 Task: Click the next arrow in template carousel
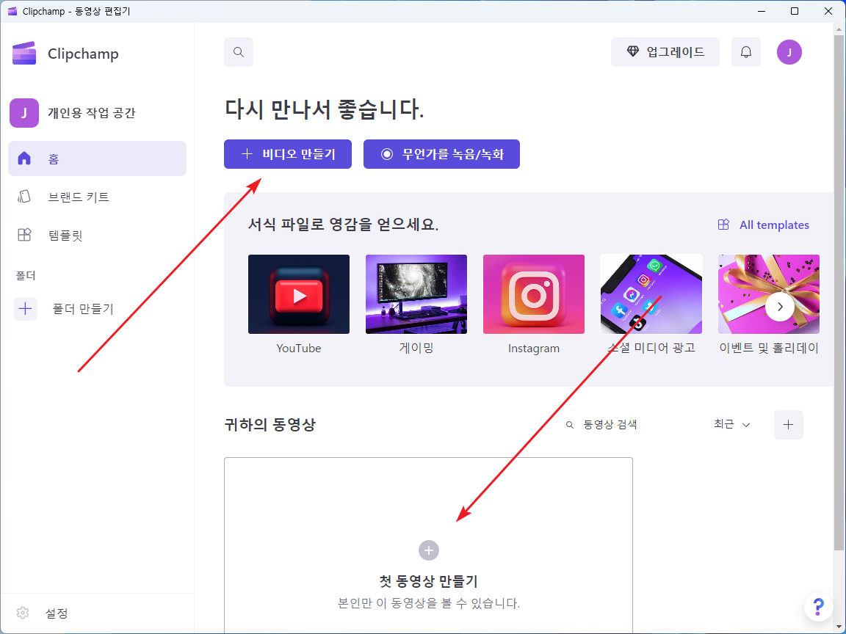(x=780, y=307)
